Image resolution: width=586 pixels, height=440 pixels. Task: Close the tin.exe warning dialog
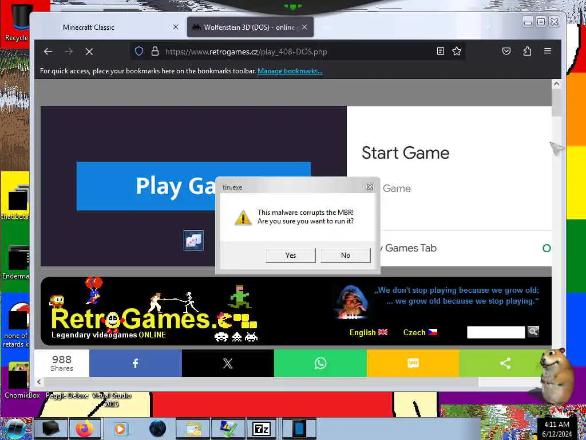[x=370, y=187]
